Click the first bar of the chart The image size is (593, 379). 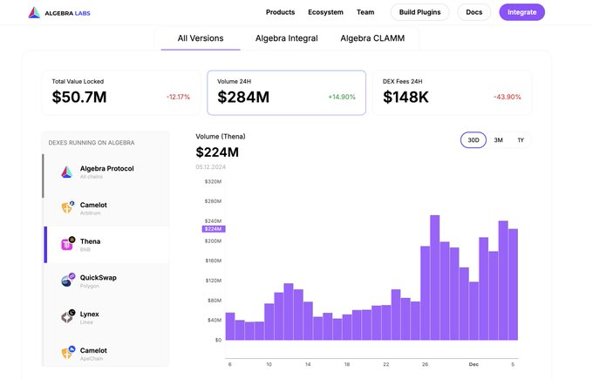click(230, 326)
